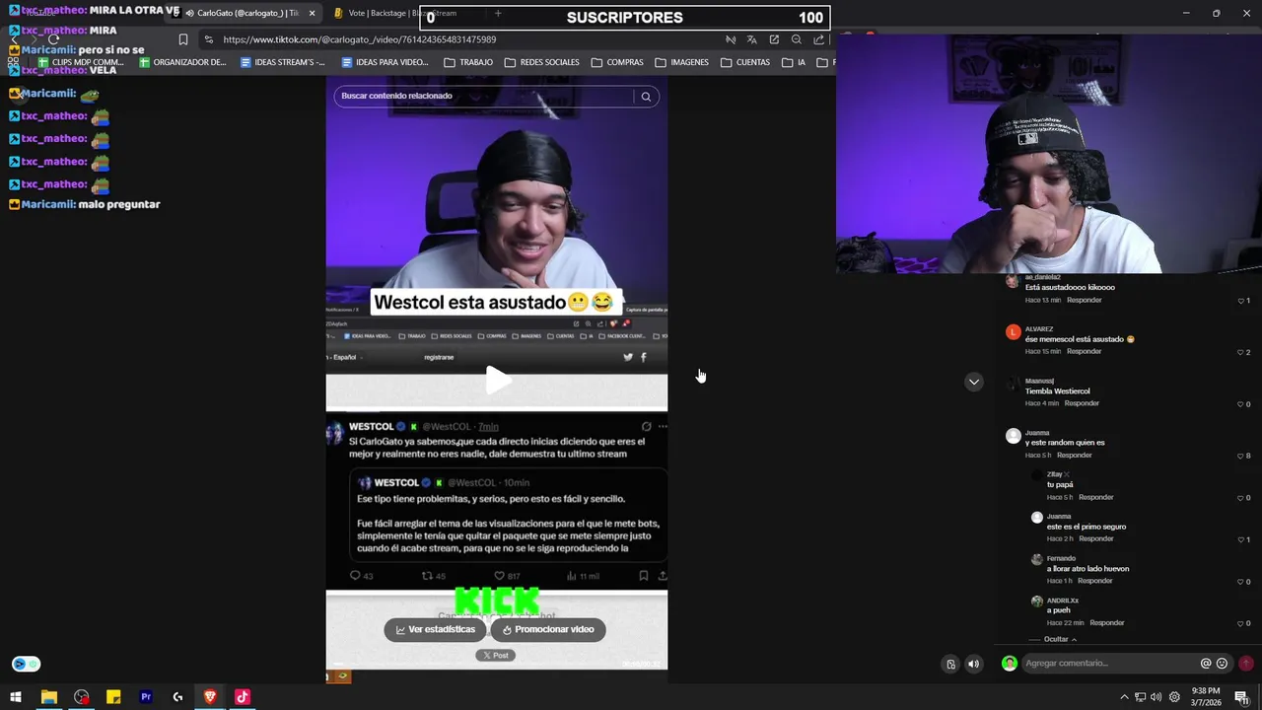This screenshot has width=1262, height=710.
Task: Open Adobe Premiere Pro from taskbar
Action: click(146, 697)
